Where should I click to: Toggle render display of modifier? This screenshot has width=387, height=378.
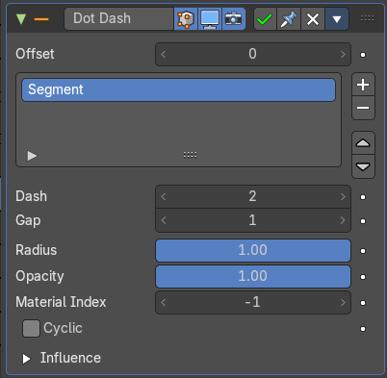point(234,18)
